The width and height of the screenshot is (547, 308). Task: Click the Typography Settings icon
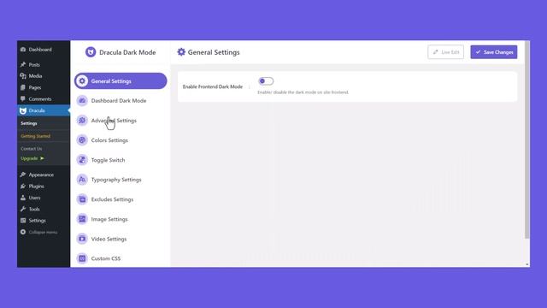click(82, 180)
